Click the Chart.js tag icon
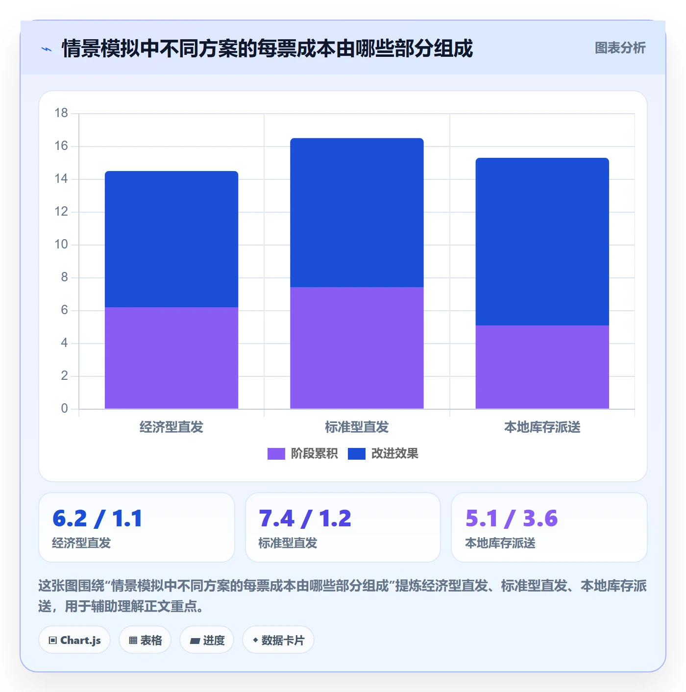686x692 pixels. pos(53,640)
